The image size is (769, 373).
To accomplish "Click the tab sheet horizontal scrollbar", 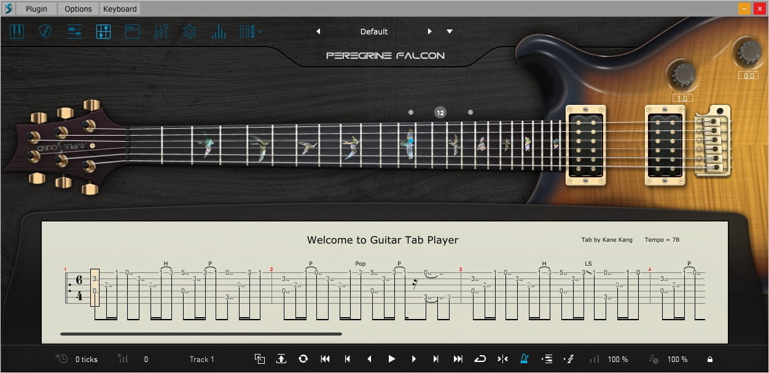I will [x=201, y=334].
